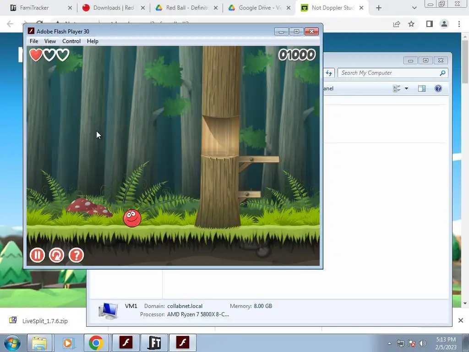Open the network tray icon
The height and width of the screenshot is (352, 469).
(400, 343)
